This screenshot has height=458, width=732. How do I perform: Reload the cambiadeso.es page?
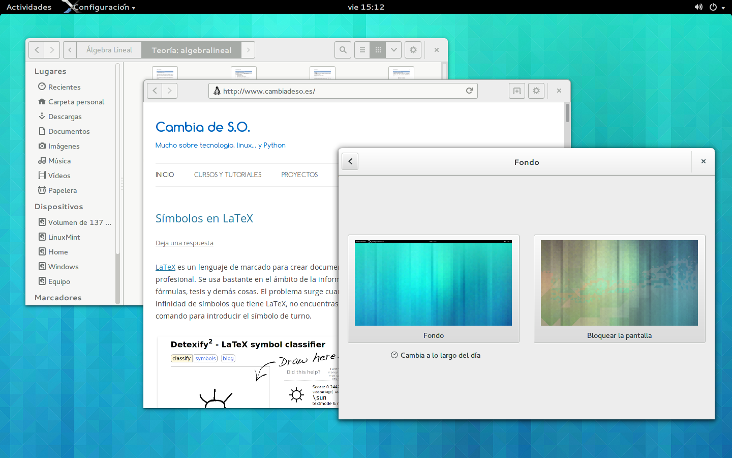tap(469, 91)
